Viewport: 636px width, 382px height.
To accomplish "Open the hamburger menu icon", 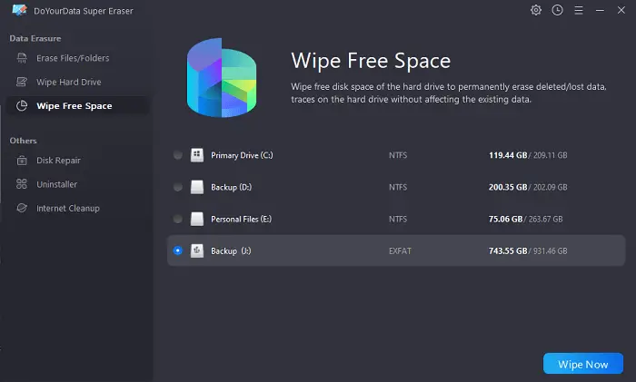I will point(579,10).
